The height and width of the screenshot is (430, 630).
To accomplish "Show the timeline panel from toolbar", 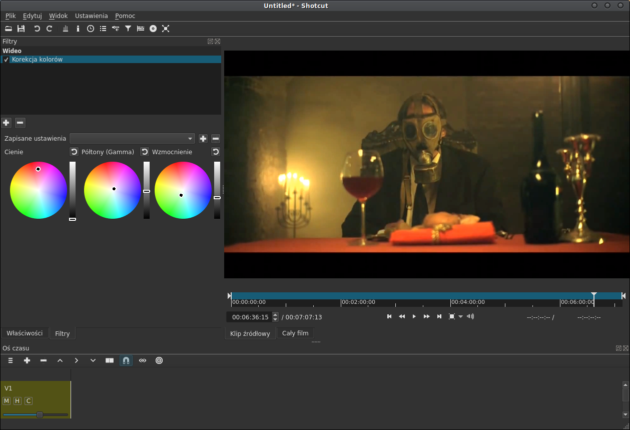I will point(141,29).
